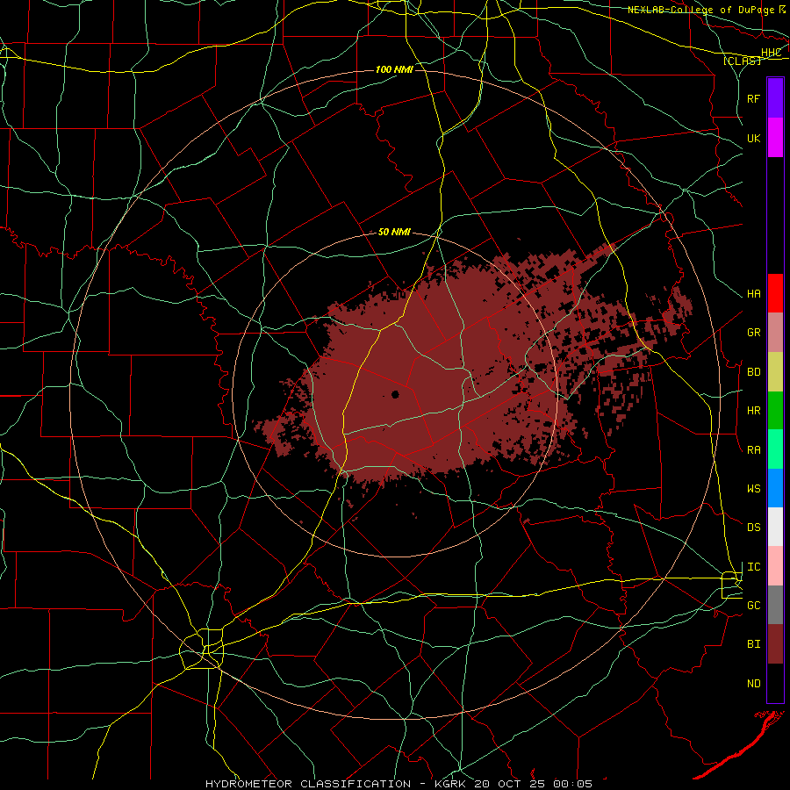Click the 'KGRK' station identifier
The height and width of the screenshot is (790, 790).
pos(450,784)
